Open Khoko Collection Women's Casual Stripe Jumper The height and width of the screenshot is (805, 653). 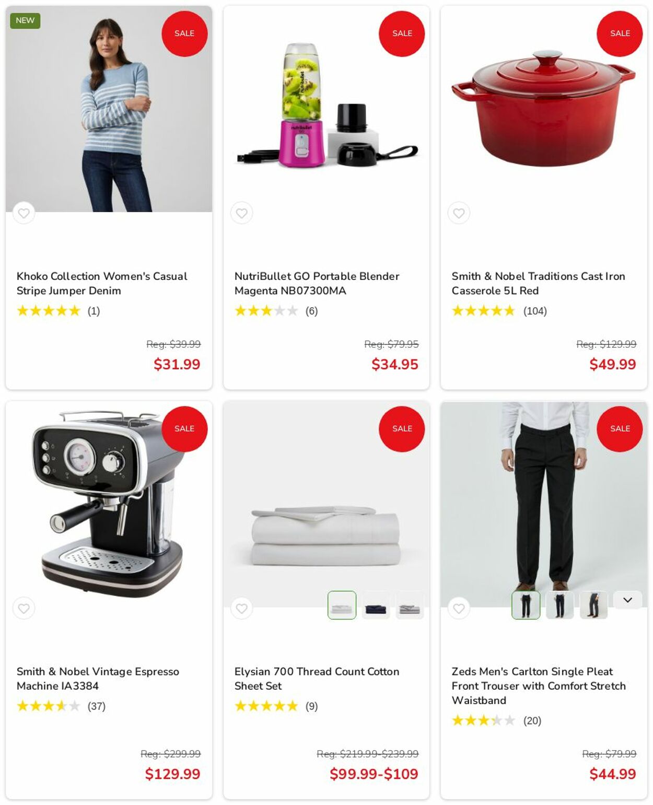[102, 283]
